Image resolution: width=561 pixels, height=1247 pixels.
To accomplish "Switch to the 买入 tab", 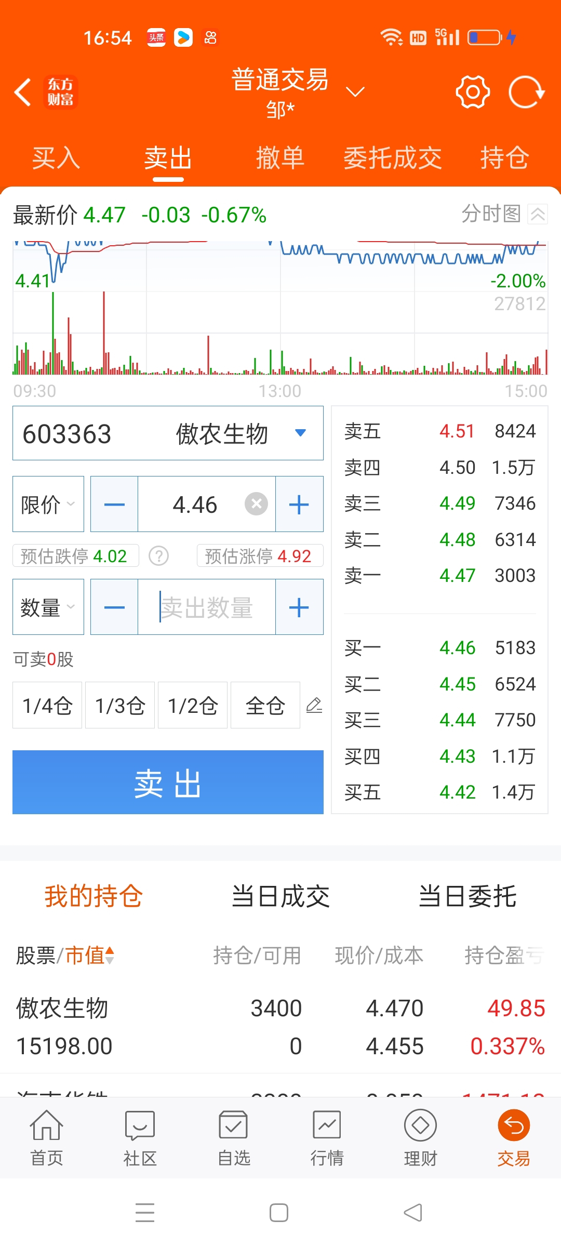I will 56,158.
